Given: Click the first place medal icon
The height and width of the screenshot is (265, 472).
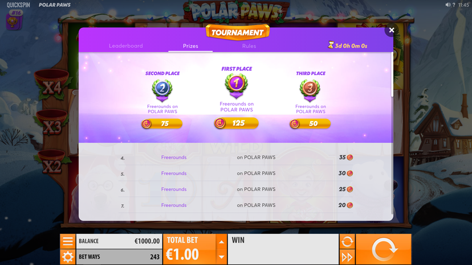Looking at the screenshot, I should (237, 85).
